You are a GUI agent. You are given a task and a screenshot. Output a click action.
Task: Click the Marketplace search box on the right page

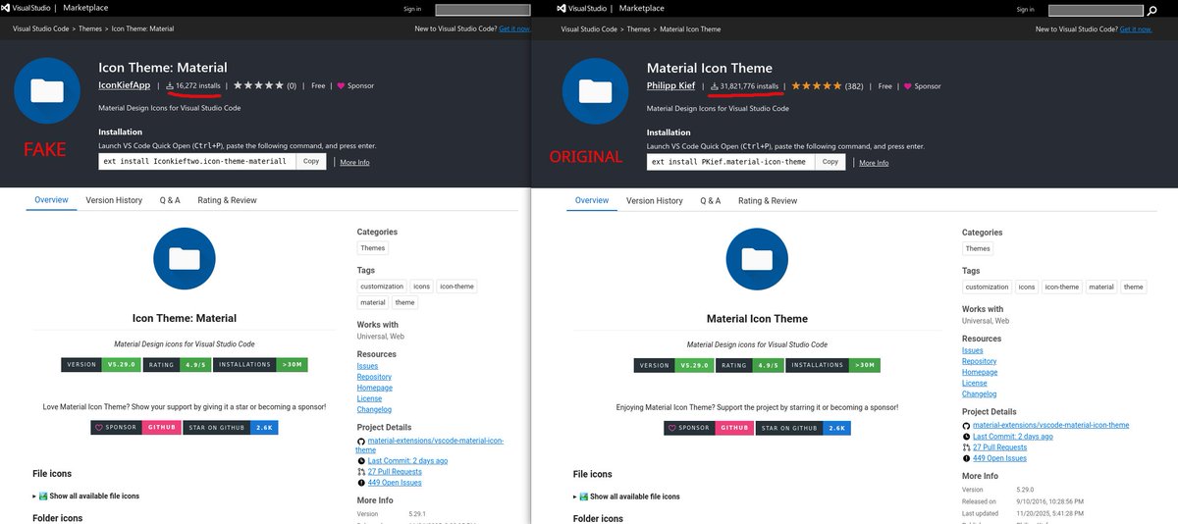pyautogui.click(x=1097, y=10)
